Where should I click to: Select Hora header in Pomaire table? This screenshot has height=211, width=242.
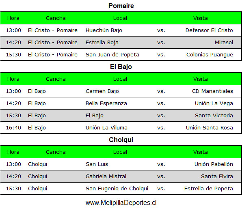[13, 18]
